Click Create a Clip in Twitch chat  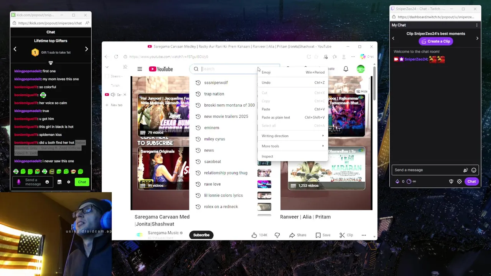tap(435, 41)
